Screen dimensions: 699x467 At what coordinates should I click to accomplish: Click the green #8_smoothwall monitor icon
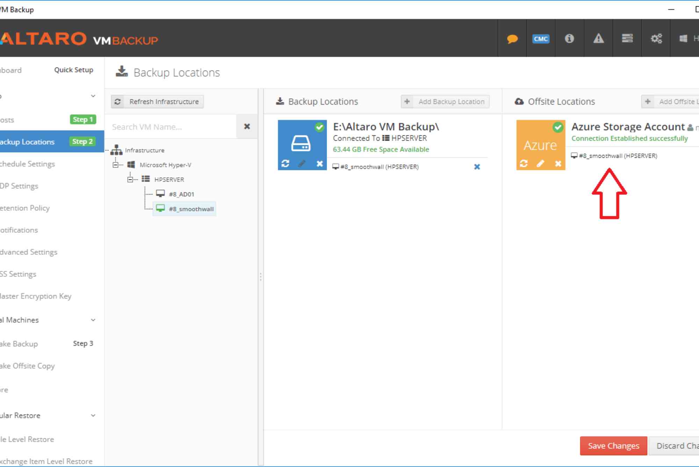(x=160, y=208)
